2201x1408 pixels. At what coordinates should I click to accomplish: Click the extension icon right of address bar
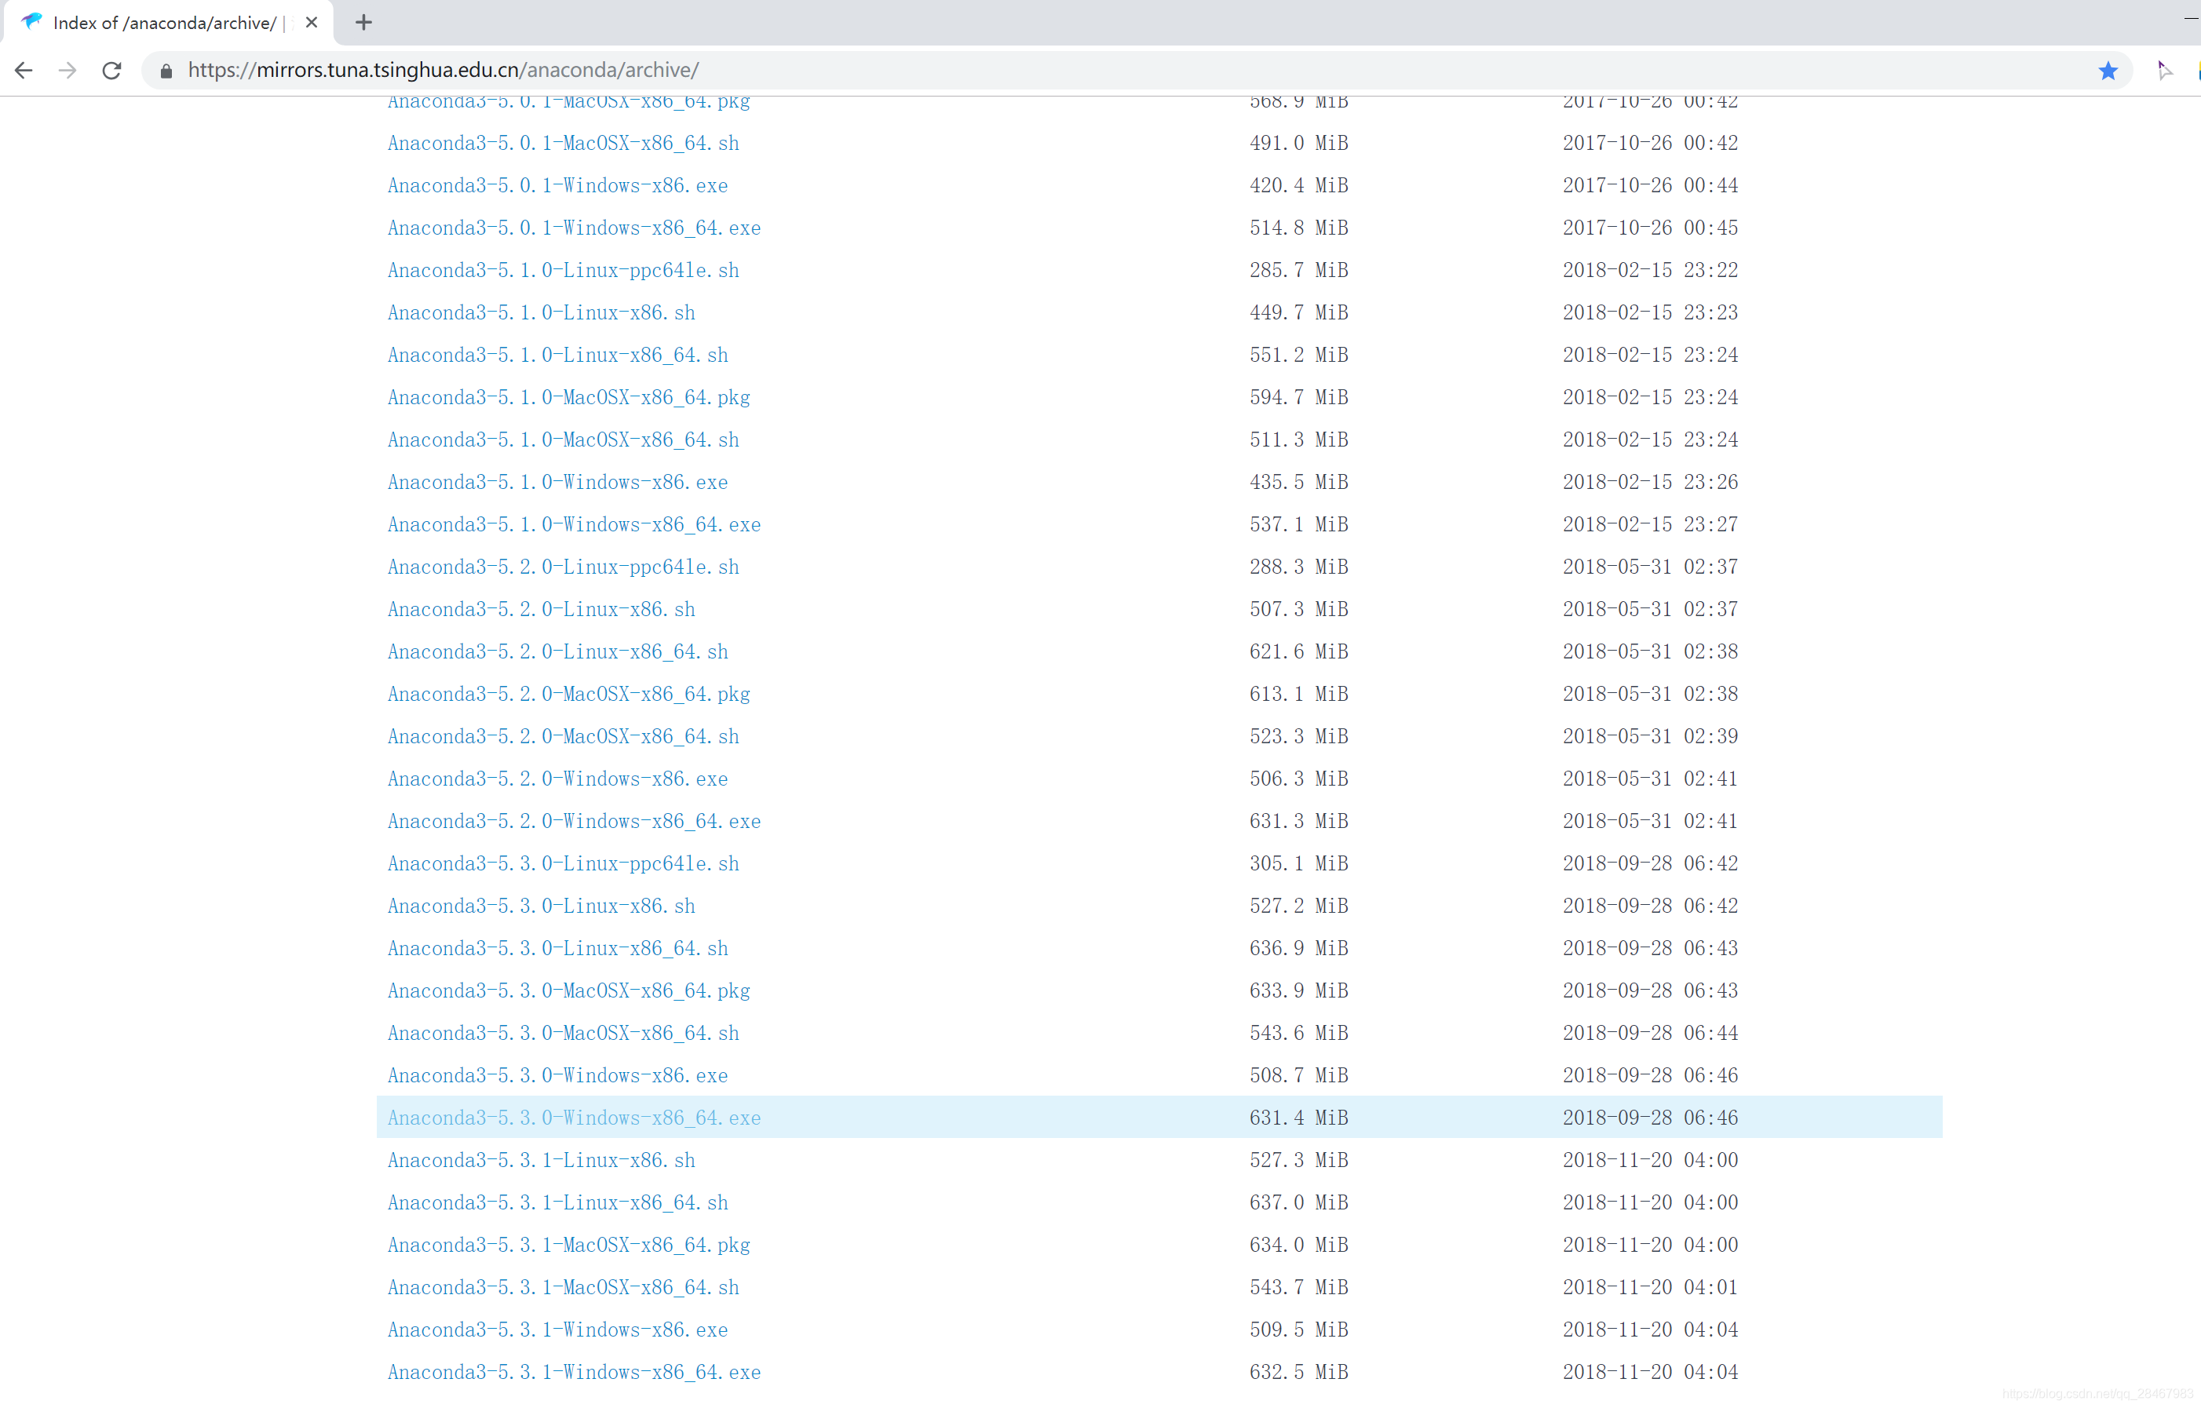[x=2164, y=71]
